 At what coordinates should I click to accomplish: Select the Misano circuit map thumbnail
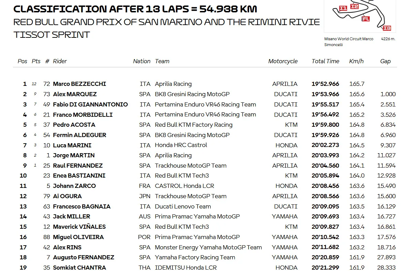coord(360,16)
